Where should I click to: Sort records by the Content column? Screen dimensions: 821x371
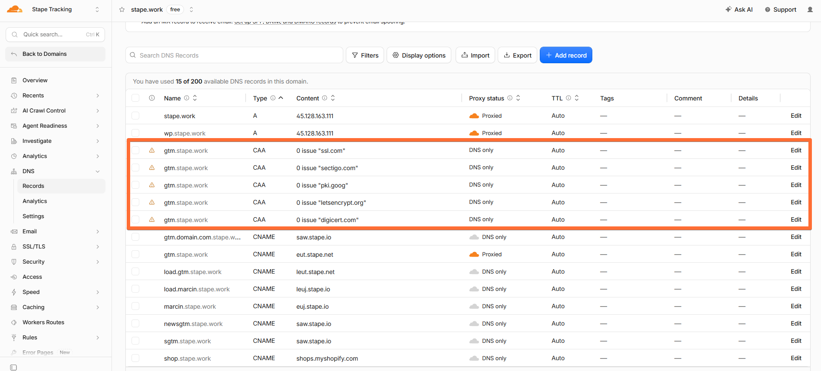point(333,98)
